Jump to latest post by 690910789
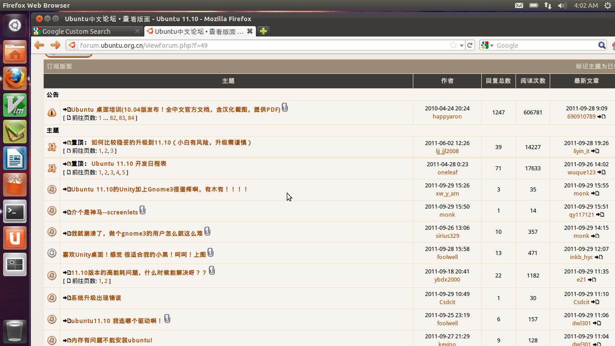The image size is (615, 346). pos(601,117)
